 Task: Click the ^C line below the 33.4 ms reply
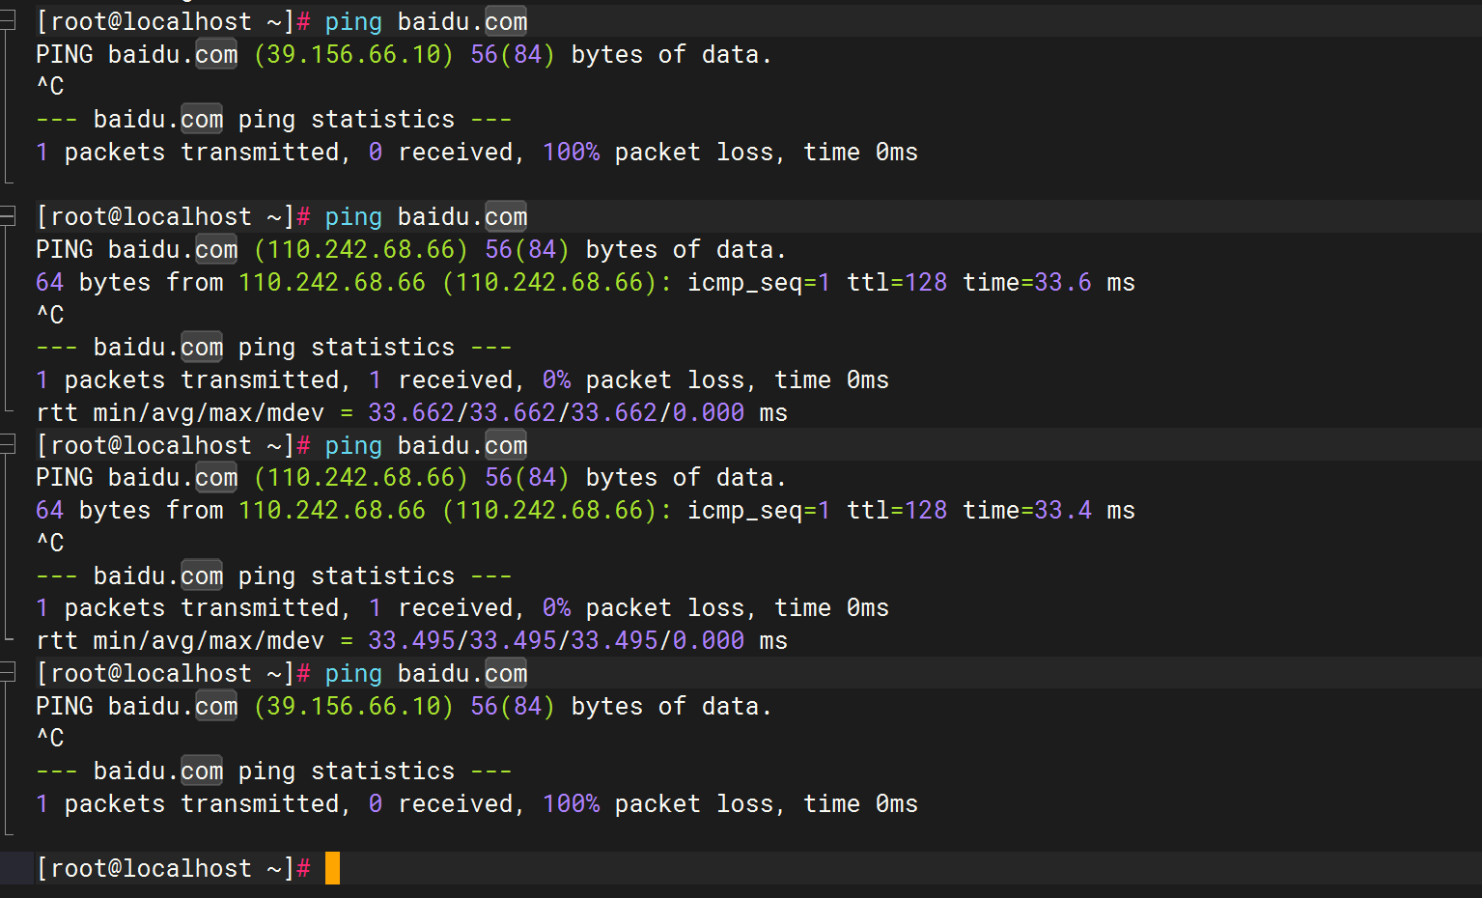point(50,543)
